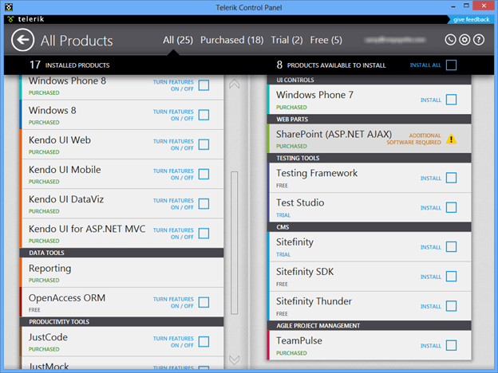Screen dimensions: 498x373
Task: Click the All Products title
Action: point(77,41)
